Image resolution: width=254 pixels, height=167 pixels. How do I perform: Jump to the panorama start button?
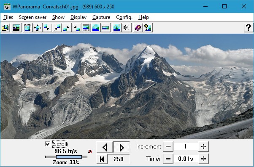tap(102, 159)
